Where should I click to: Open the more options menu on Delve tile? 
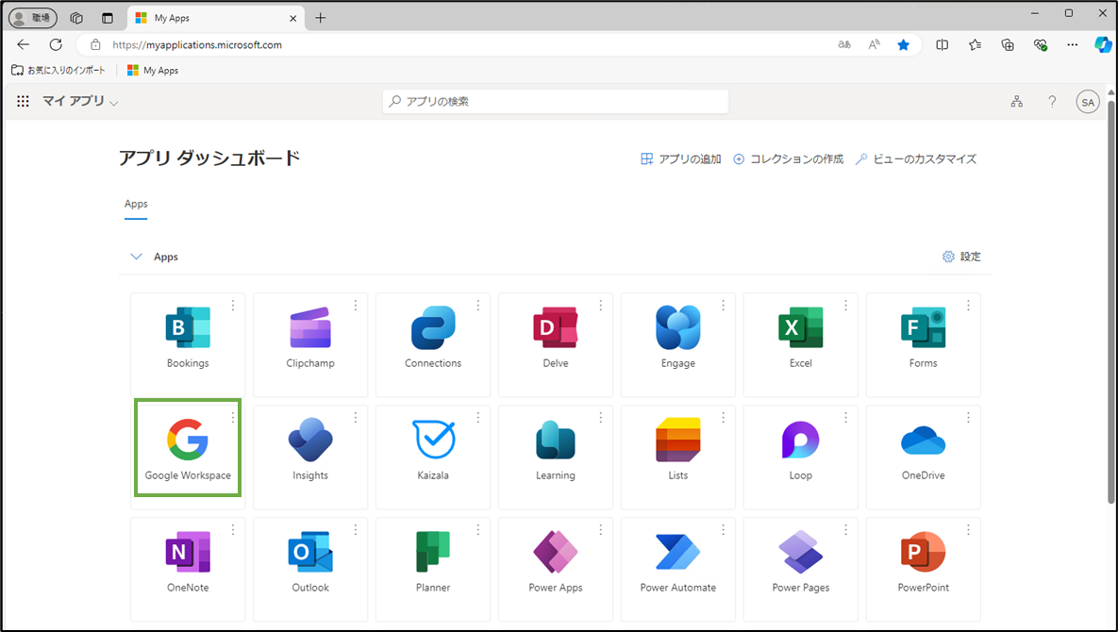pos(600,305)
